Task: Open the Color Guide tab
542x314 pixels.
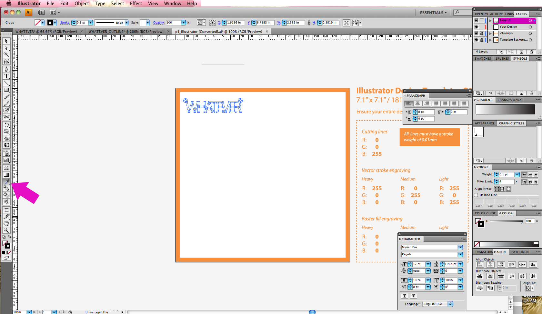Action: point(485,213)
